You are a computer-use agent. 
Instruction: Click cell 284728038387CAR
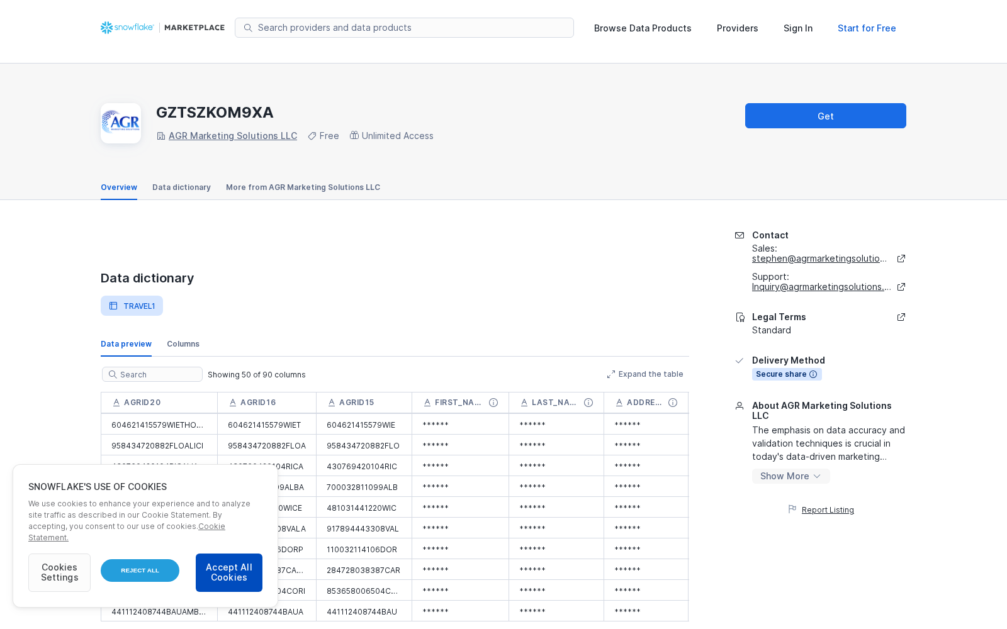(x=363, y=571)
